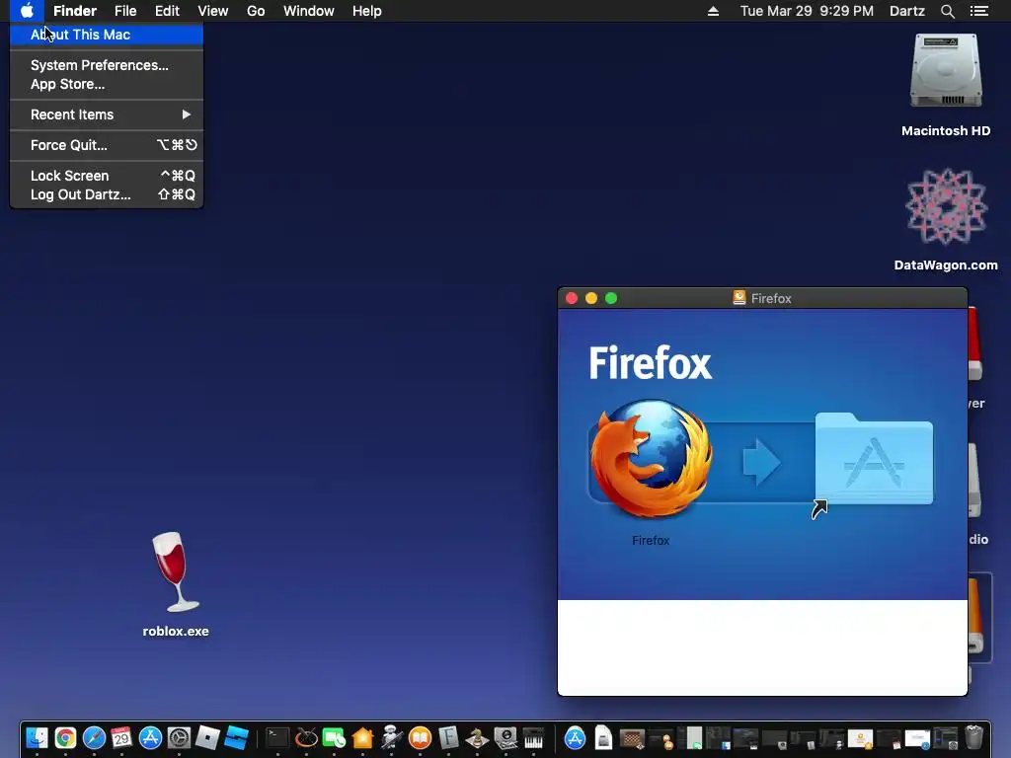Image resolution: width=1011 pixels, height=758 pixels.
Task: Open the Window menu
Action: 309,11
